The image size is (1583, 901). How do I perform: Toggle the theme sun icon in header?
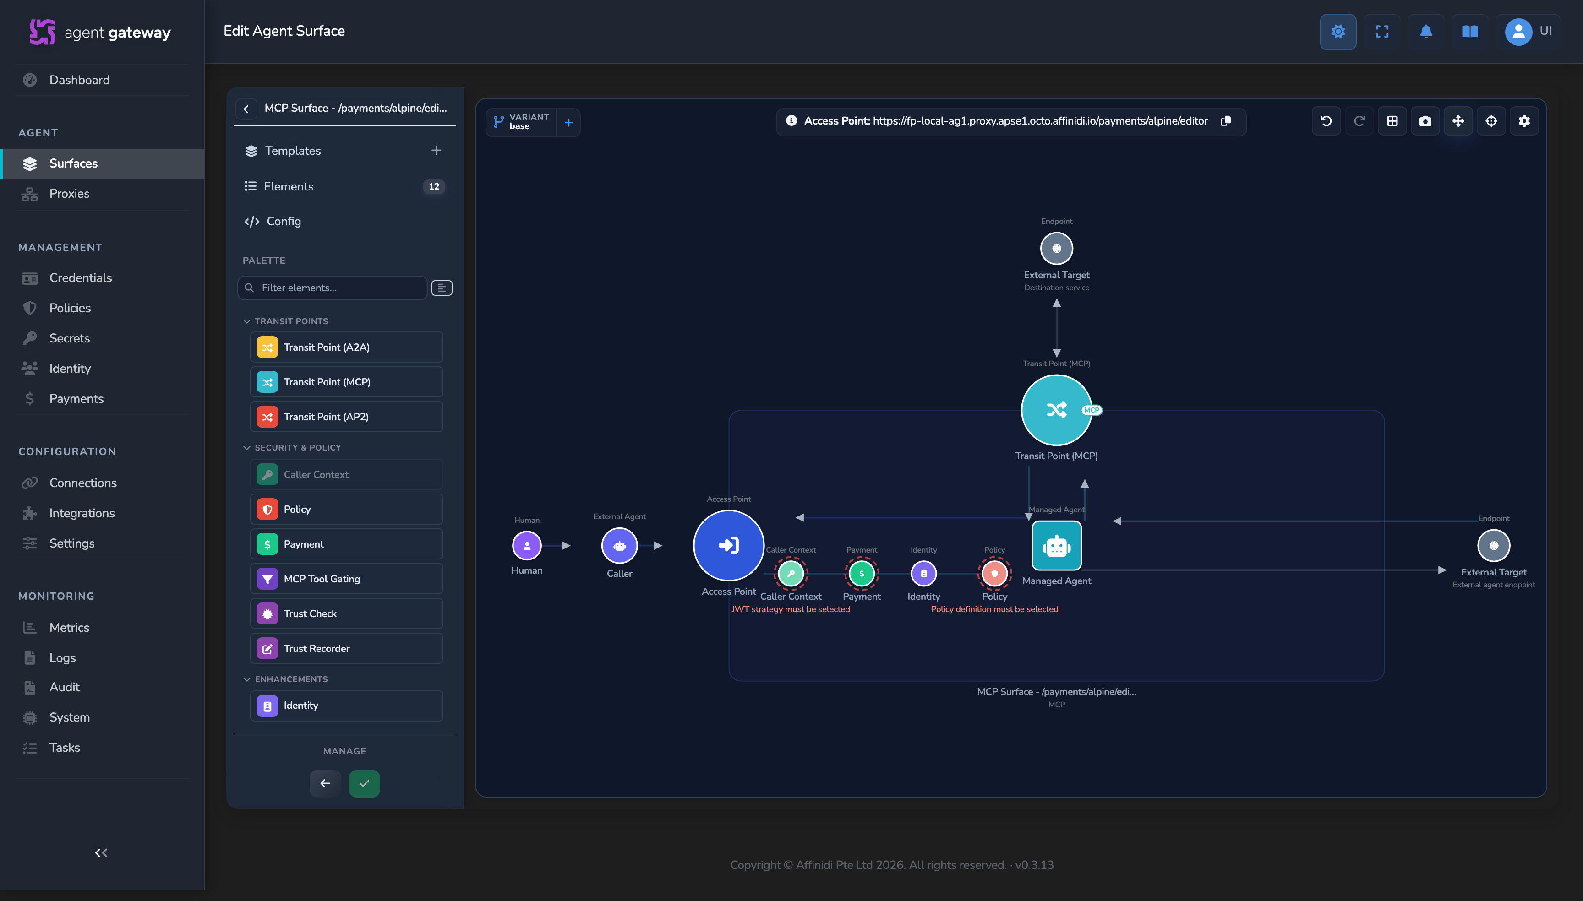tap(1338, 32)
